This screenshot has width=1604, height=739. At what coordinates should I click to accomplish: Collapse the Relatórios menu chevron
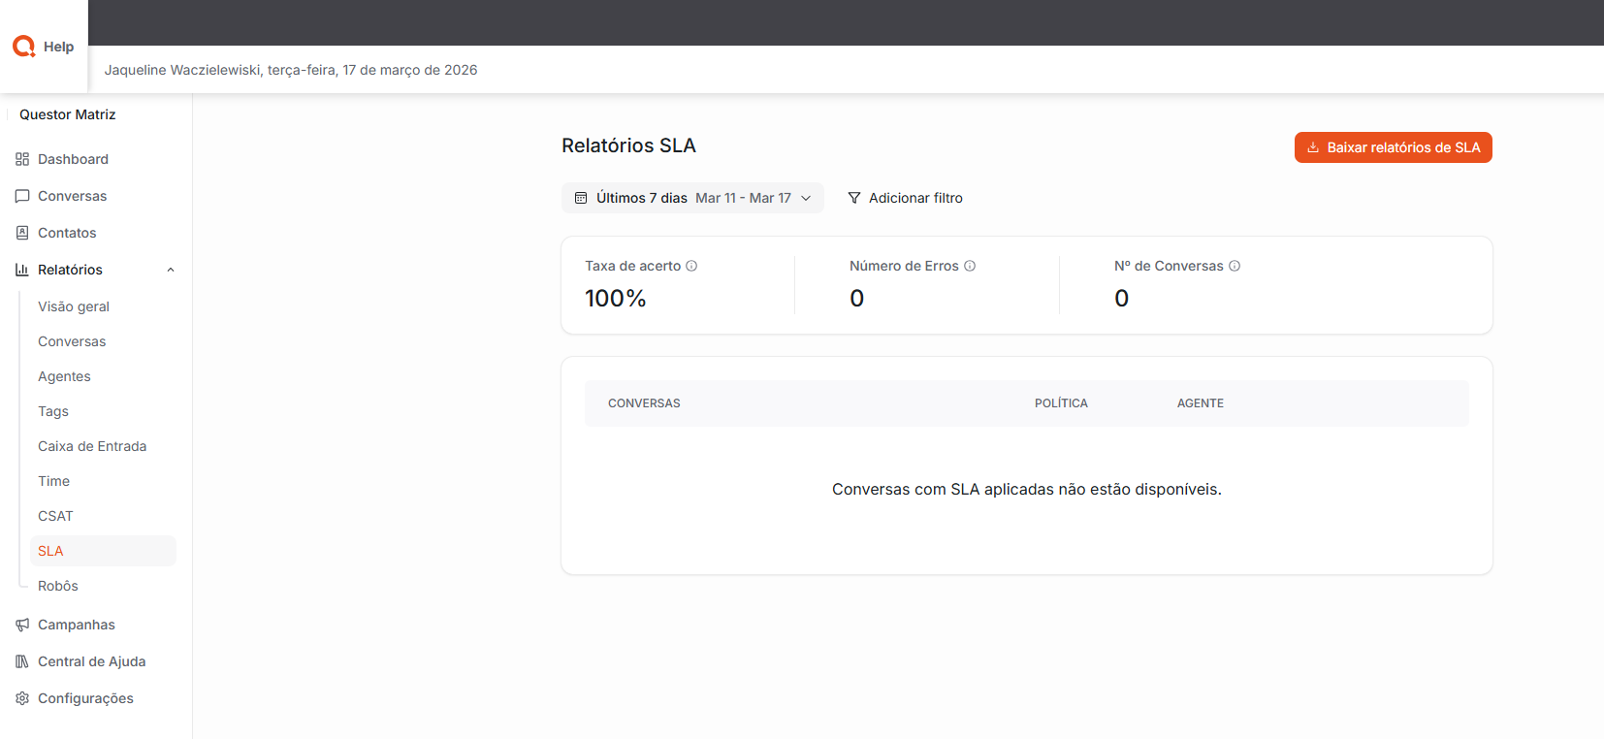pyautogui.click(x=171, y=270)
